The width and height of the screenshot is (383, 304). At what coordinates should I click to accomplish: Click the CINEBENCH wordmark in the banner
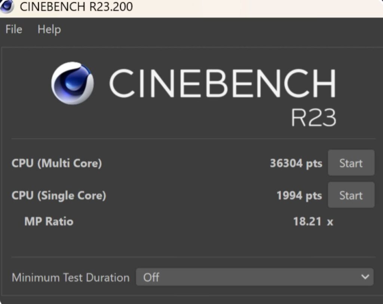(222, 83)
